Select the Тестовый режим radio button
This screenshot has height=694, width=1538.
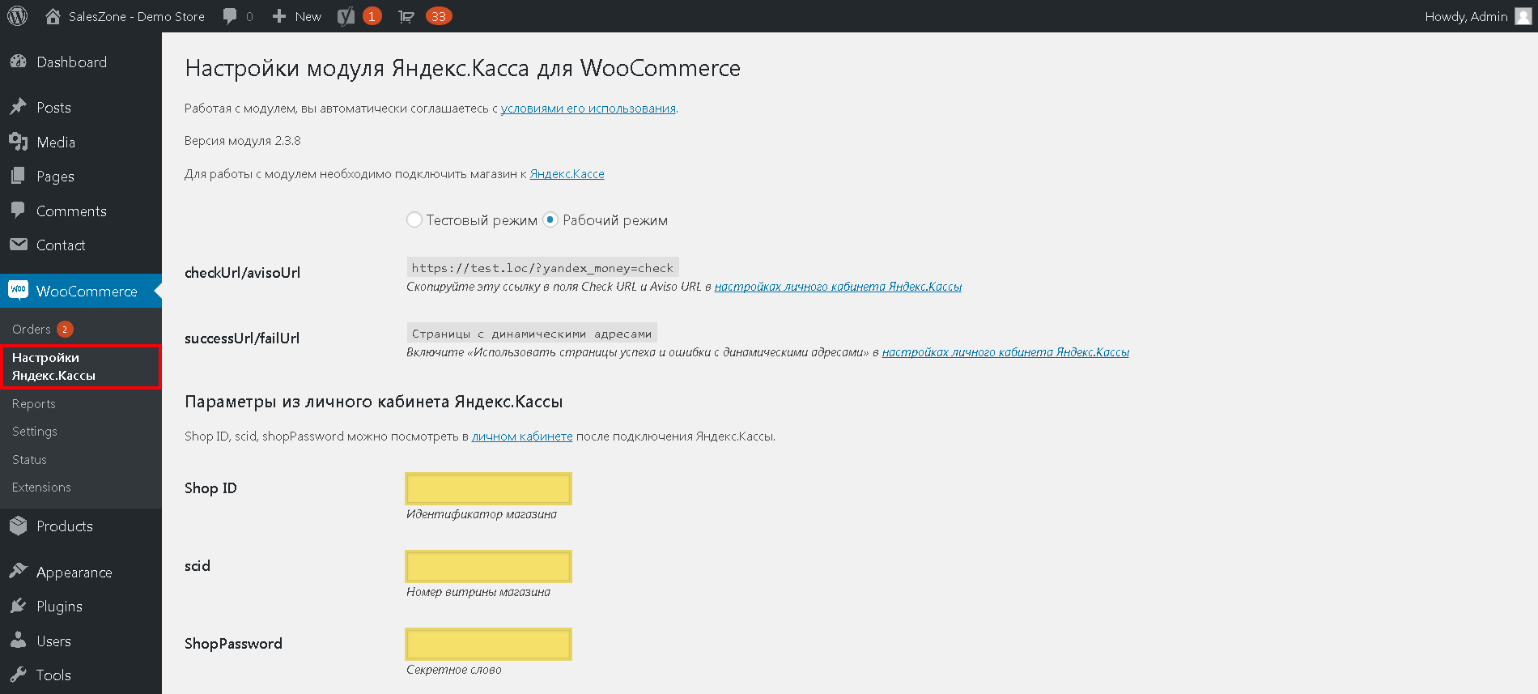tap(414, 219)
